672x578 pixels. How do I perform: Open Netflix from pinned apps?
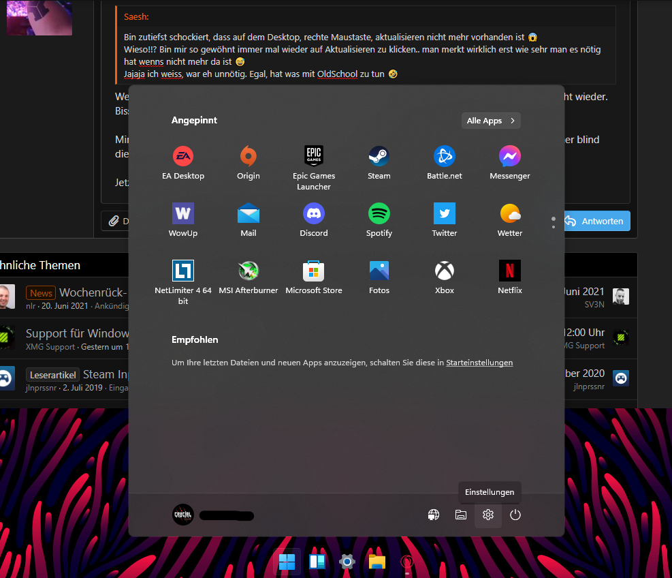pos(509,277)
